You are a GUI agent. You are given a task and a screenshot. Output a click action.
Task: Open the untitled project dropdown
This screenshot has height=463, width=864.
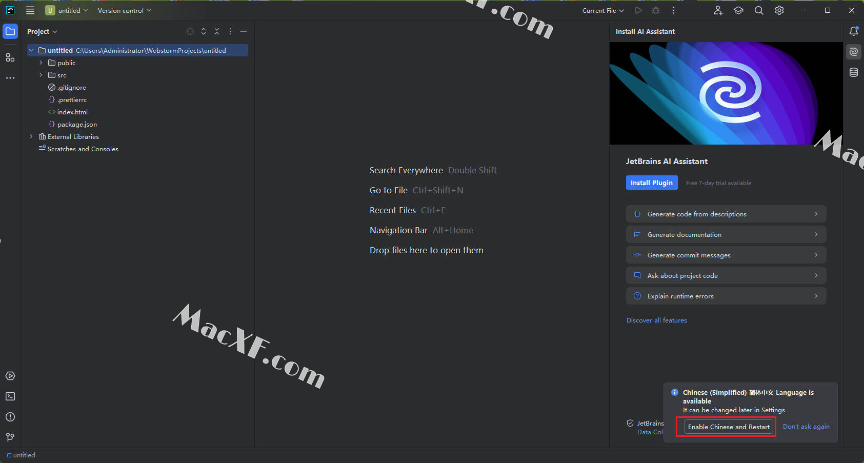(x=67, y=10)
